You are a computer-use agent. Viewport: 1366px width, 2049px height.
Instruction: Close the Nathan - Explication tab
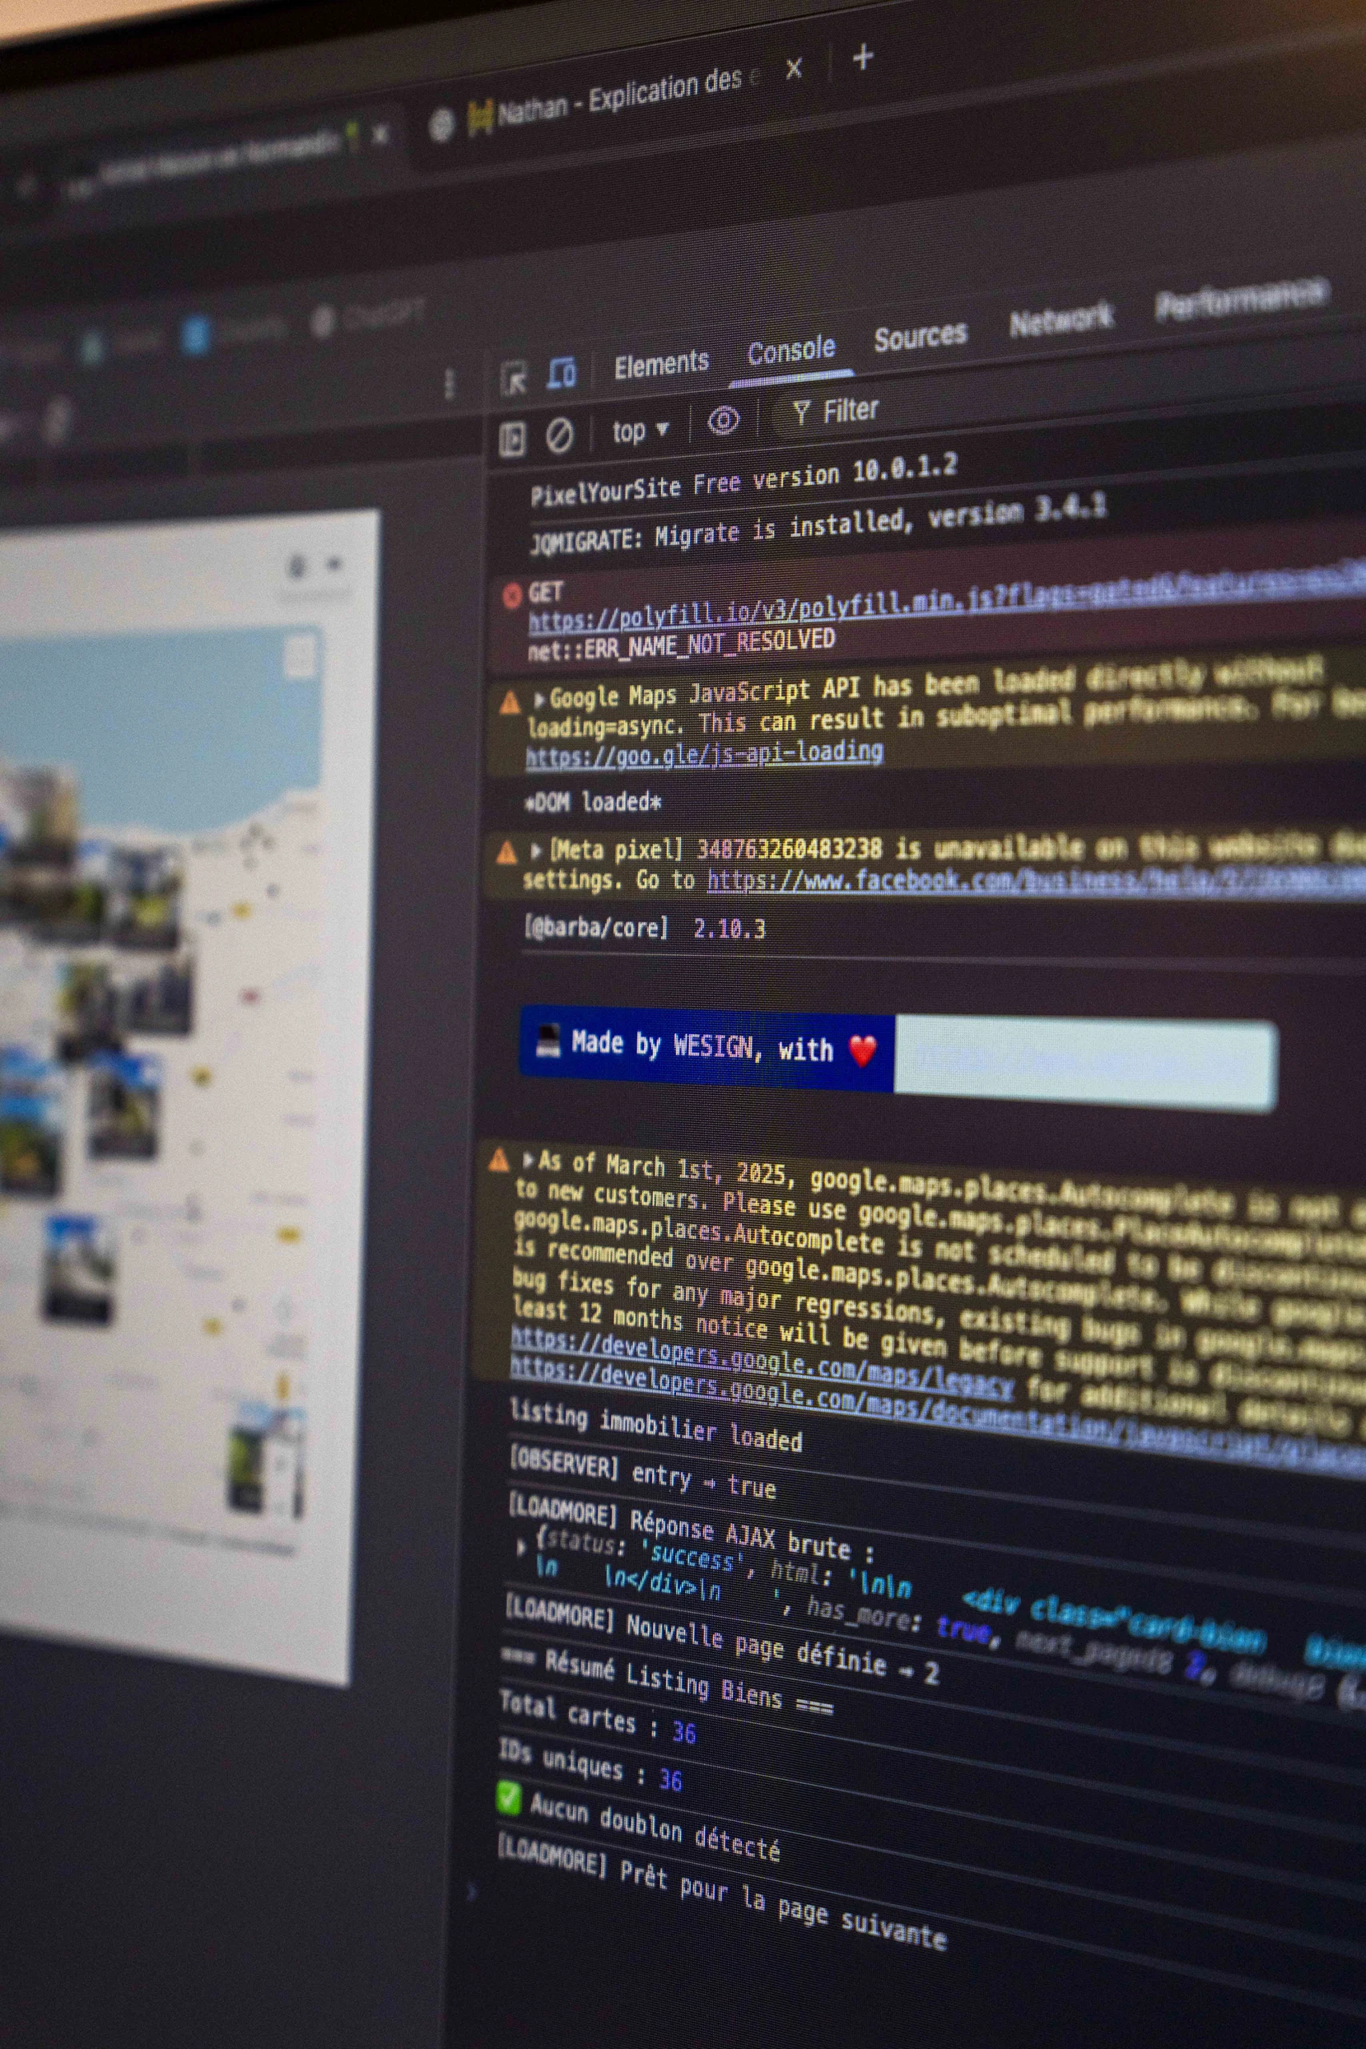coord(793,68)
